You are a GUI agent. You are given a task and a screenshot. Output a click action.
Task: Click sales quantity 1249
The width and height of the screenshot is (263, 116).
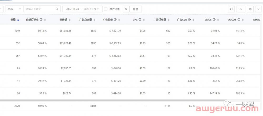point(17,31)
